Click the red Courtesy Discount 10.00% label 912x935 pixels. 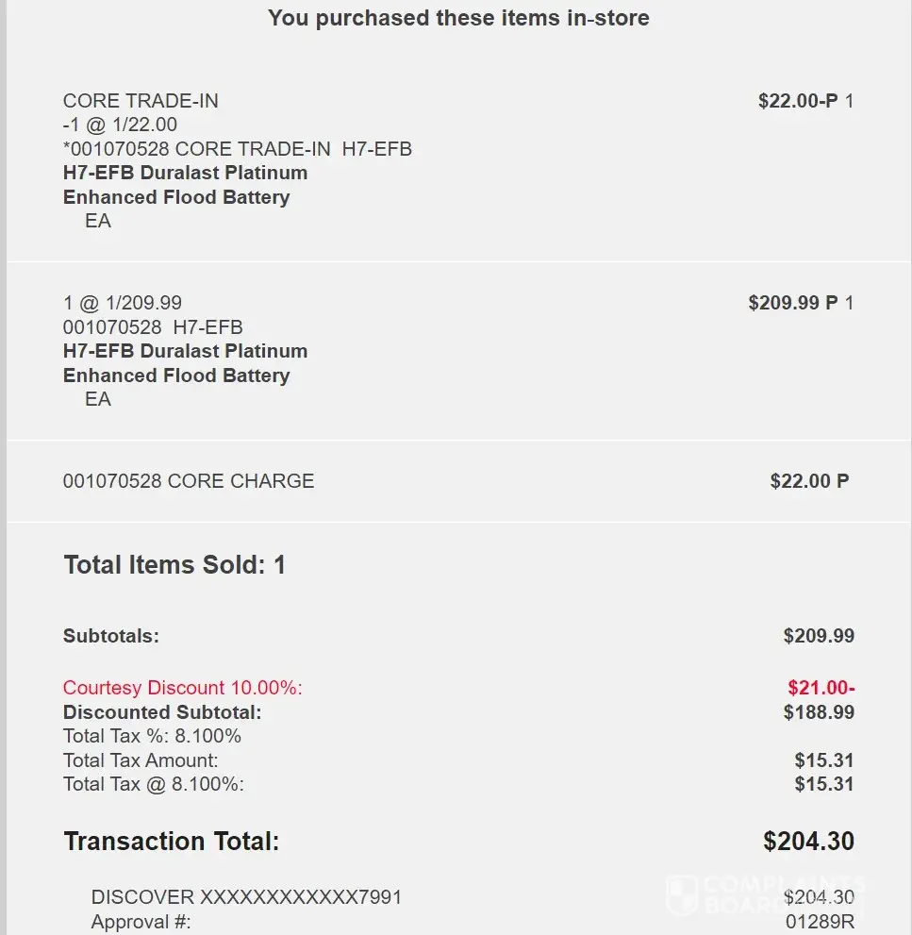183,688
